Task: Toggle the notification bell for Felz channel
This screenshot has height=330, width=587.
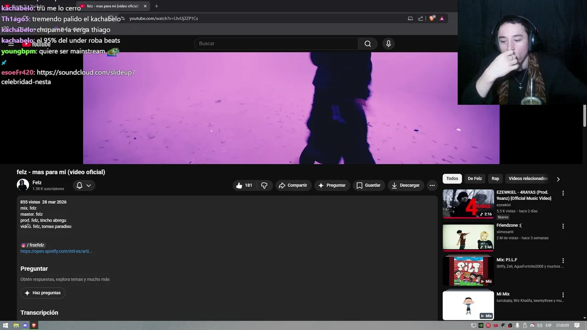Action: point(79,185)
